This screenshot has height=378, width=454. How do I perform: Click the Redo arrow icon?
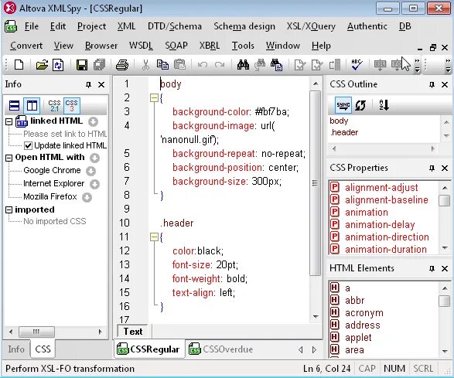tap(220, 64)
